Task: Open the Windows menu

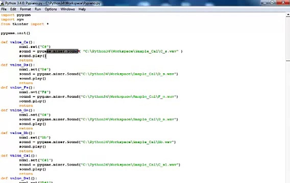Action: pyautogui.click(x=67, y=9)
